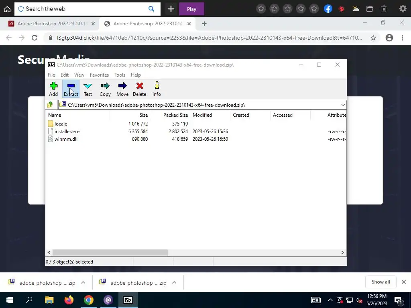This screenshot has width=411, height=308.
Task: Click the folder icon in top bar
Action: (370, 9)
